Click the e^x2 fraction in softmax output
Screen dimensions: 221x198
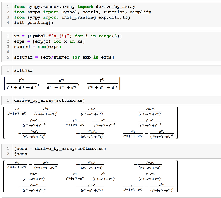point(102,83)
